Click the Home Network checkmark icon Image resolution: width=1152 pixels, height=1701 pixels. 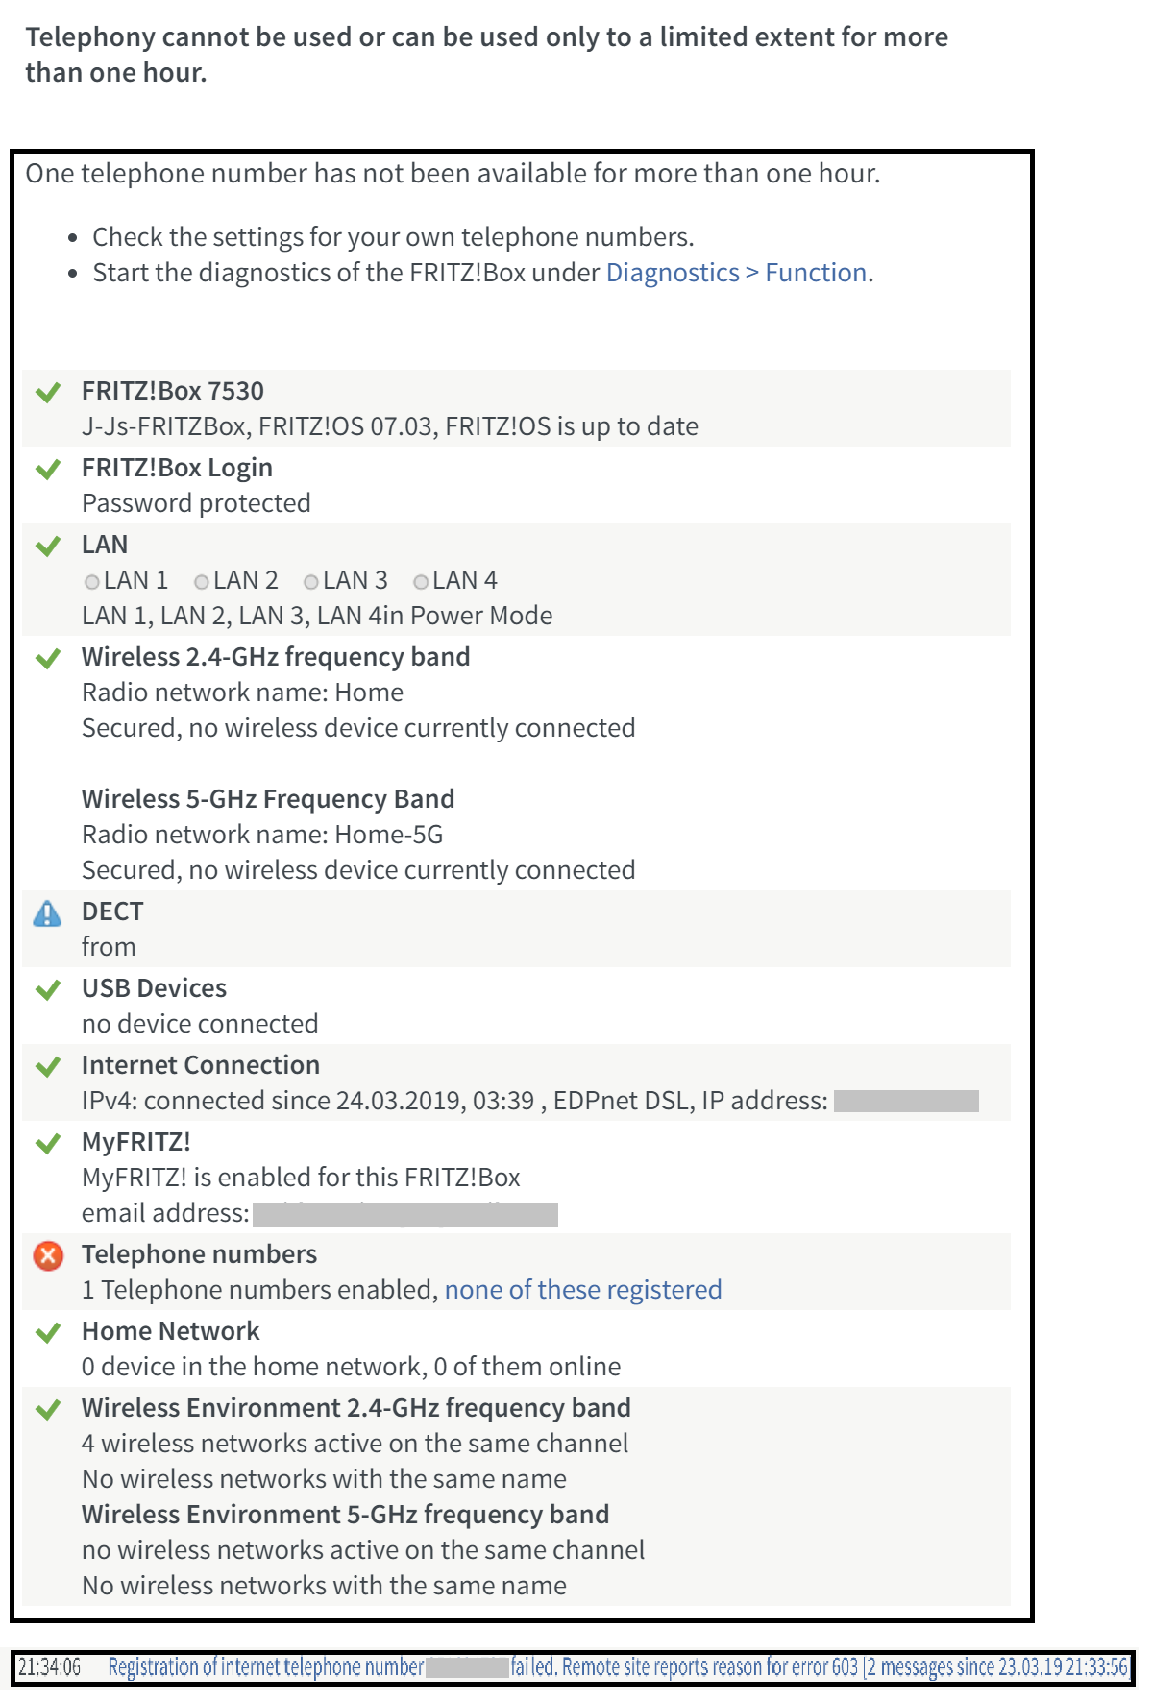coord(48,1333)
